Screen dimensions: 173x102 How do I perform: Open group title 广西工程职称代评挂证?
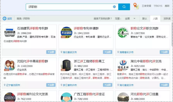89,94
